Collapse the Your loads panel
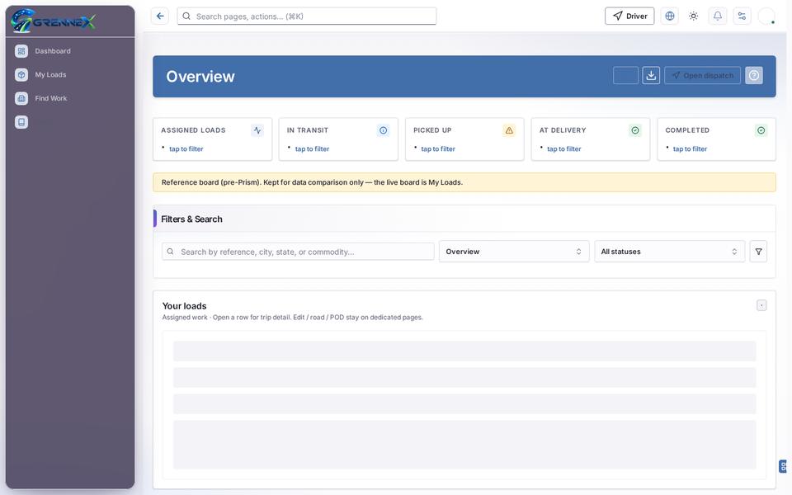The width and height of the screenshot is (792, 495). (x=761, y=305)
